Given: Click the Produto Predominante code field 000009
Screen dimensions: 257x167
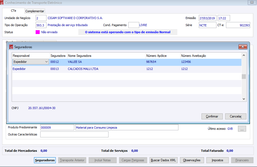Looking at the screenshot, I should coord(57,127).
